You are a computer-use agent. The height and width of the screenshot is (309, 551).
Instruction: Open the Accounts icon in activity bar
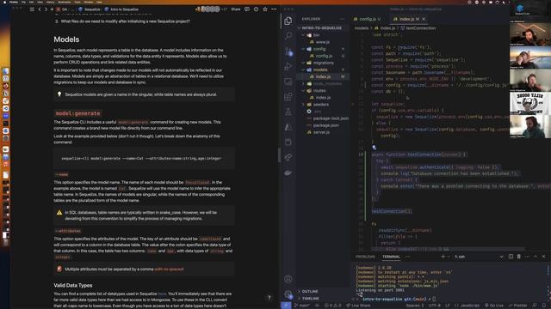pos(288,279)
